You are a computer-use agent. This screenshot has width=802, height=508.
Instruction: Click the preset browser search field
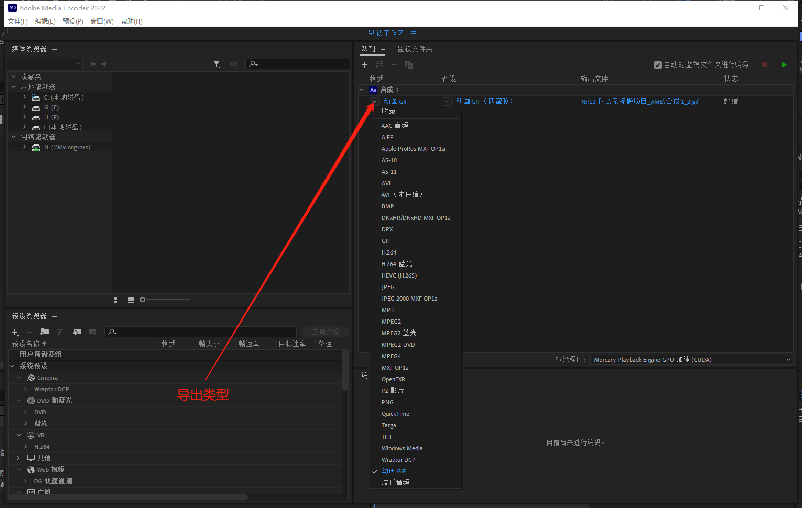point(201,332)
